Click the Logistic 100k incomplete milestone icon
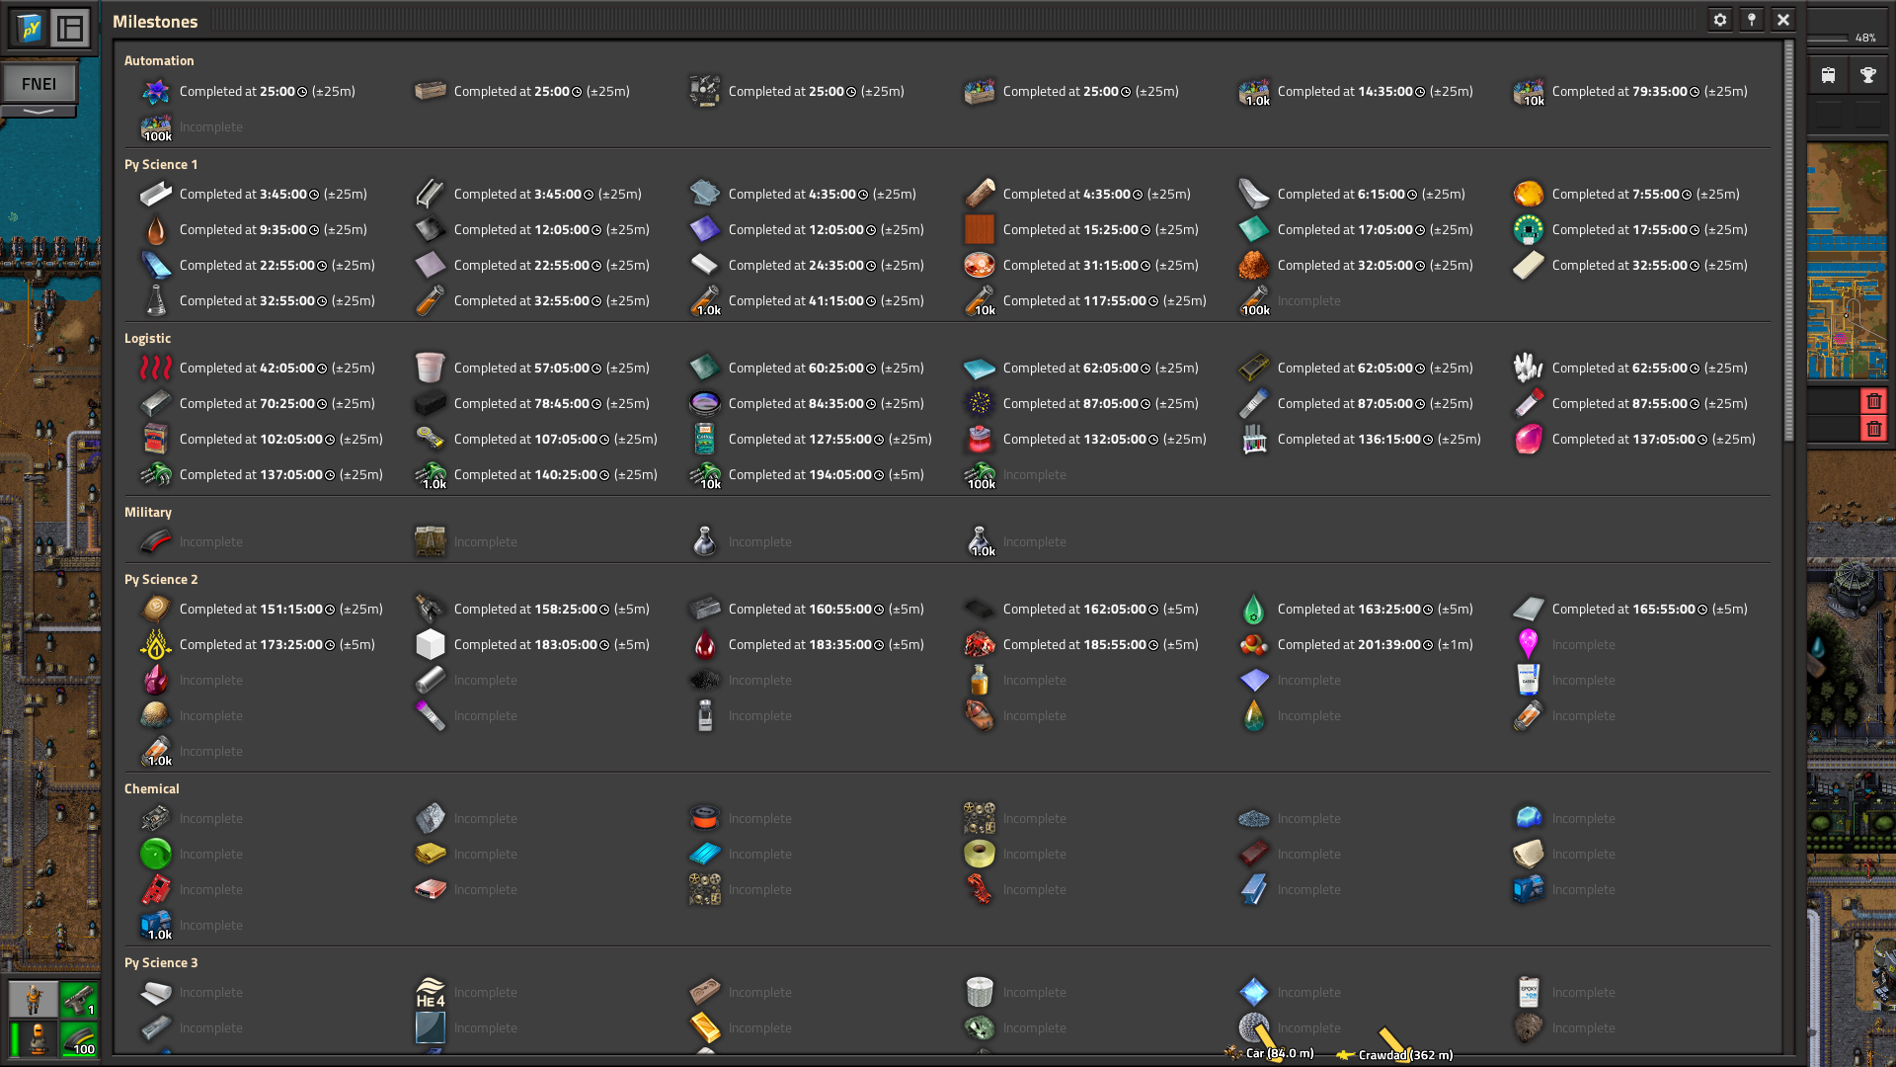The width and height of the screenshot is (1896, 1067). click(980, 475)
